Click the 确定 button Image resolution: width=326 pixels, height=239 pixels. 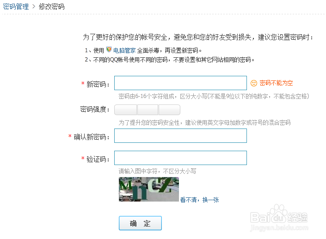coord(140,223)
